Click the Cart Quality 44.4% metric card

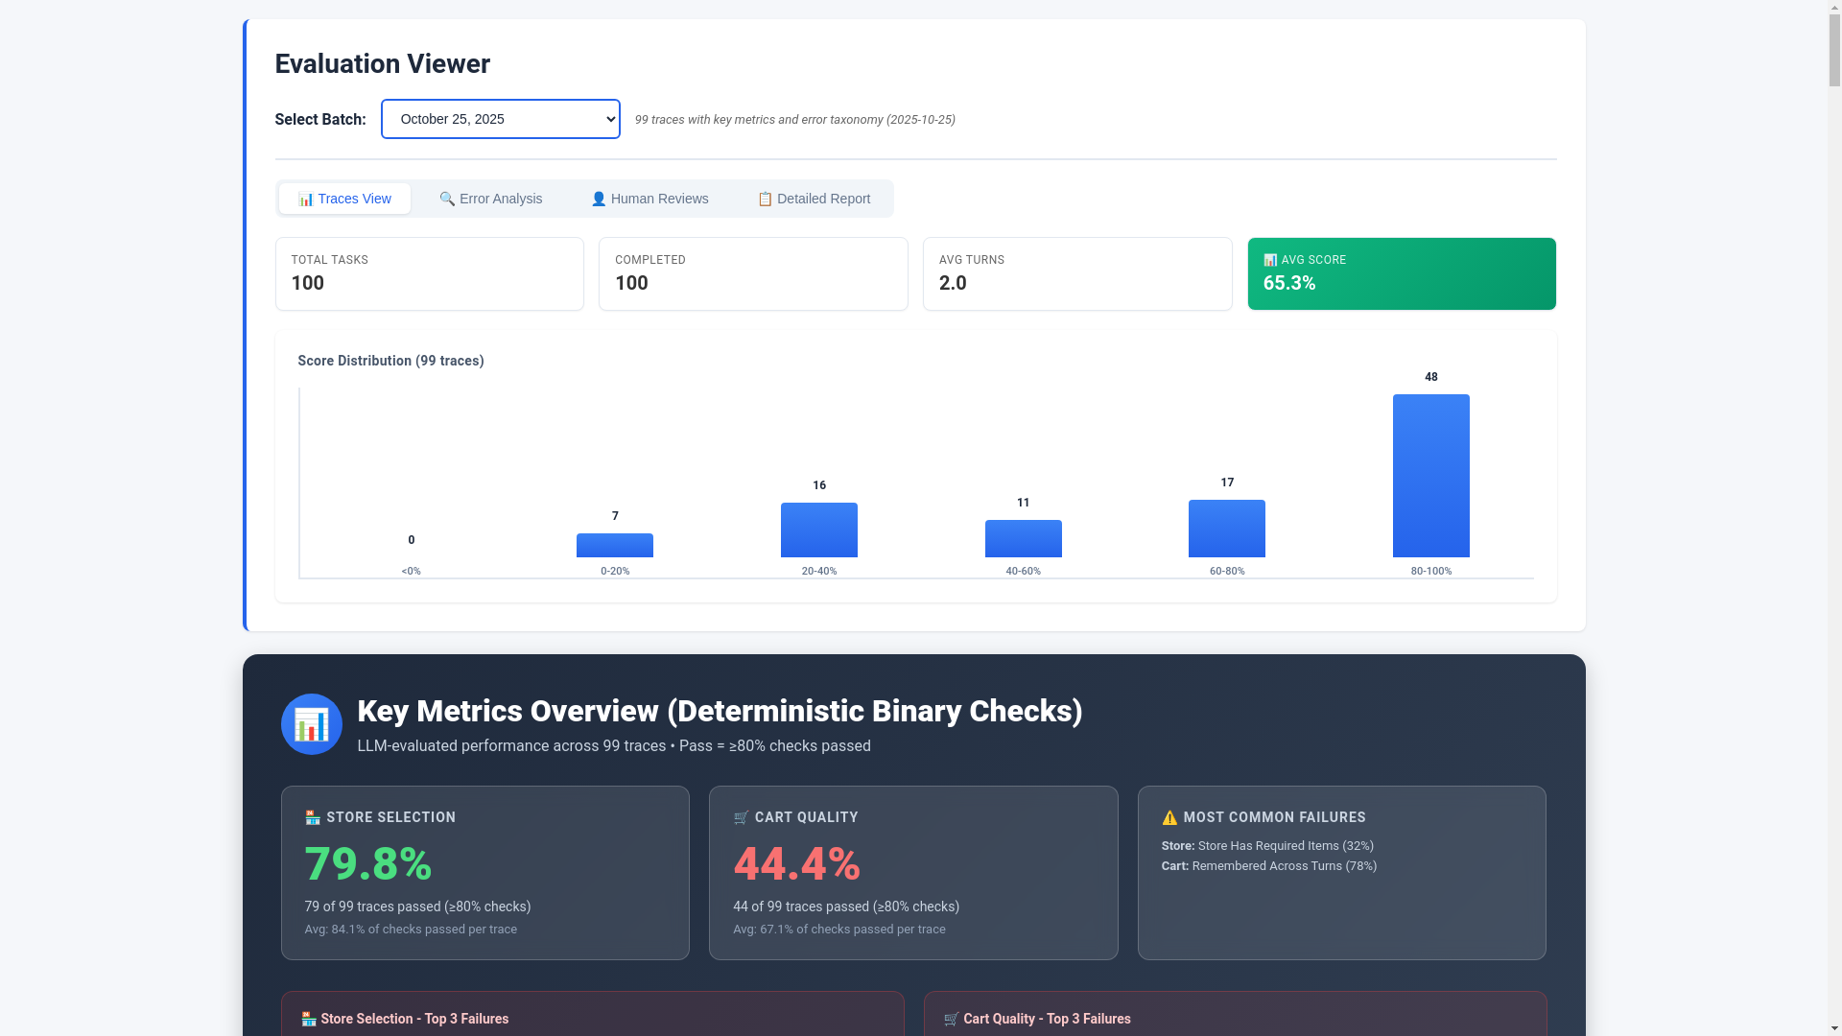click(x=912, y=873)
